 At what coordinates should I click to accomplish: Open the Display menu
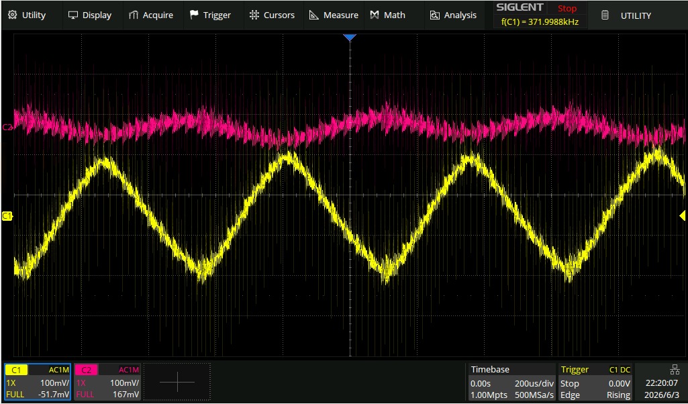point(90,15)
